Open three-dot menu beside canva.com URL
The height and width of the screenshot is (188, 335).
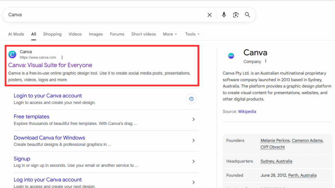[x=62, y=57]
